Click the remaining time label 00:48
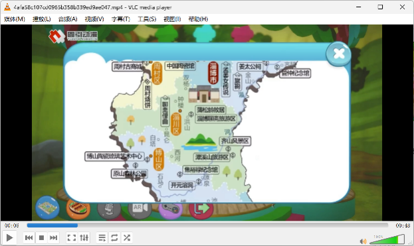414x246 pixels. click(x=403, y=225)
